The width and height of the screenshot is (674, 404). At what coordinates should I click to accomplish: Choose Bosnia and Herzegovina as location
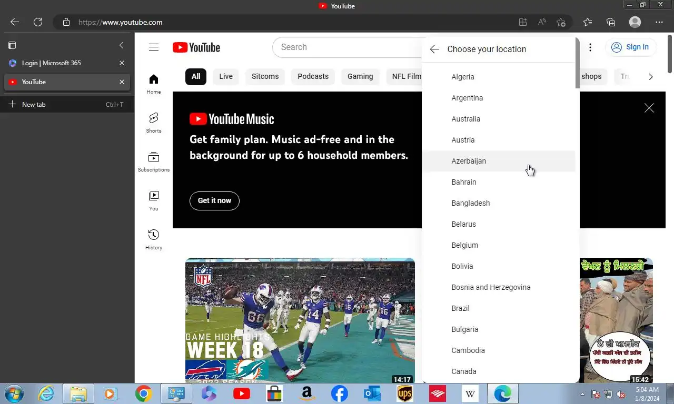coord(499,287)
